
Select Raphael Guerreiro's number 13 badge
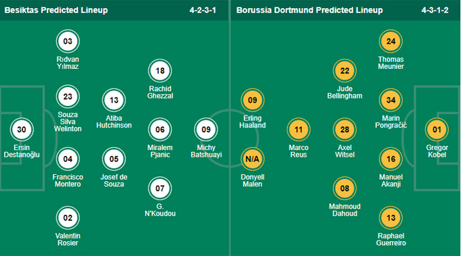click(x=391, y=218)
